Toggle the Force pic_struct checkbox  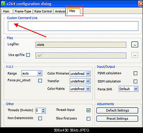pos(40,81)
